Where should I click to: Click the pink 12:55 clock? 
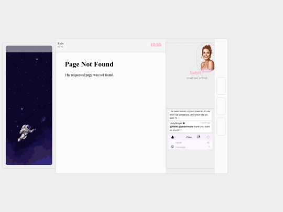point(156,45)
